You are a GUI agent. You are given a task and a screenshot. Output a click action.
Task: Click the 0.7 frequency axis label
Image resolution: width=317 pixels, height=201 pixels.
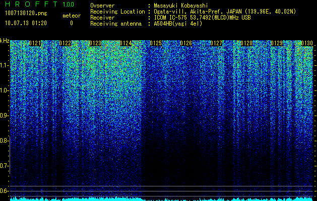click(4, 166)
